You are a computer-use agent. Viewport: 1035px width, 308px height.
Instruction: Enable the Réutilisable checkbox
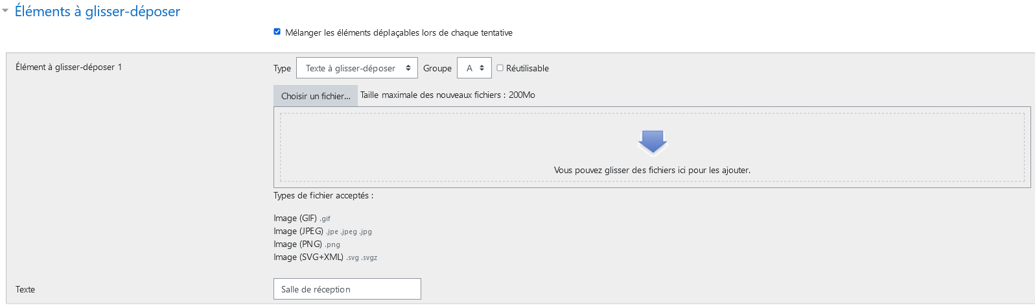[500, 67]
